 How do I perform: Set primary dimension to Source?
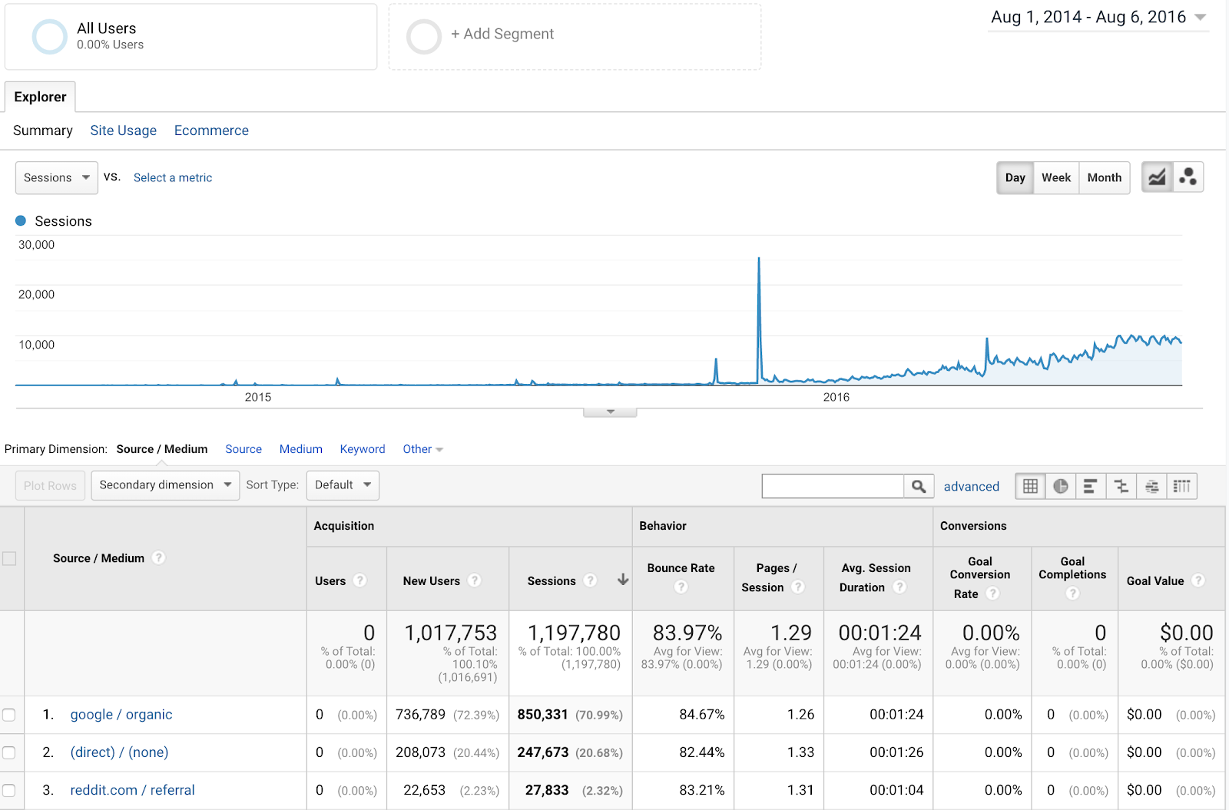pyautogui.click(x=243, y=449)
